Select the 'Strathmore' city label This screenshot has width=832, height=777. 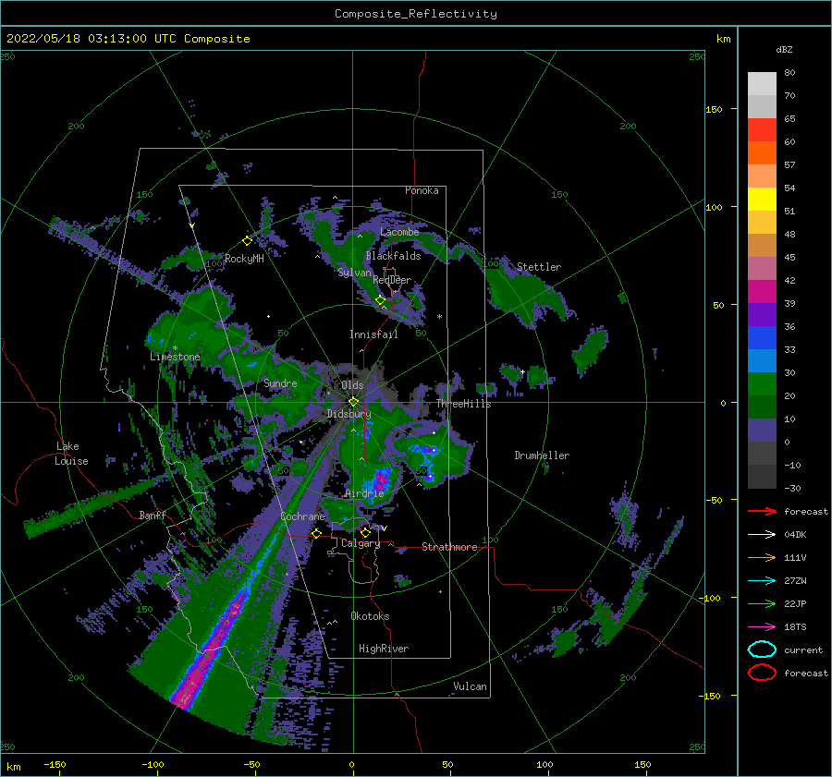tap(449, 547)
